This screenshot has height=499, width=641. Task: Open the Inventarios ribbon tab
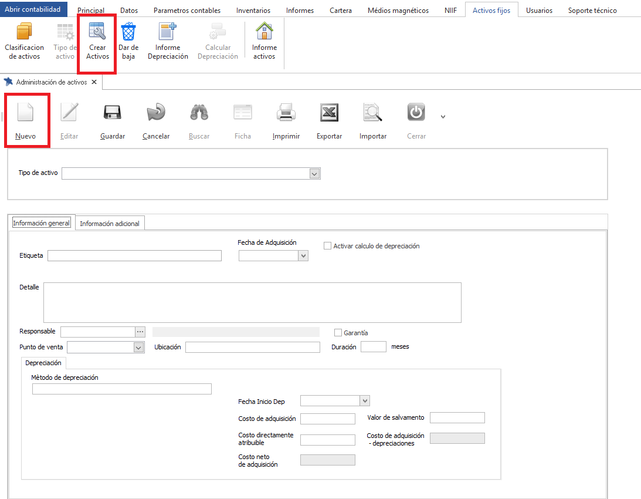tap(253, 11)
